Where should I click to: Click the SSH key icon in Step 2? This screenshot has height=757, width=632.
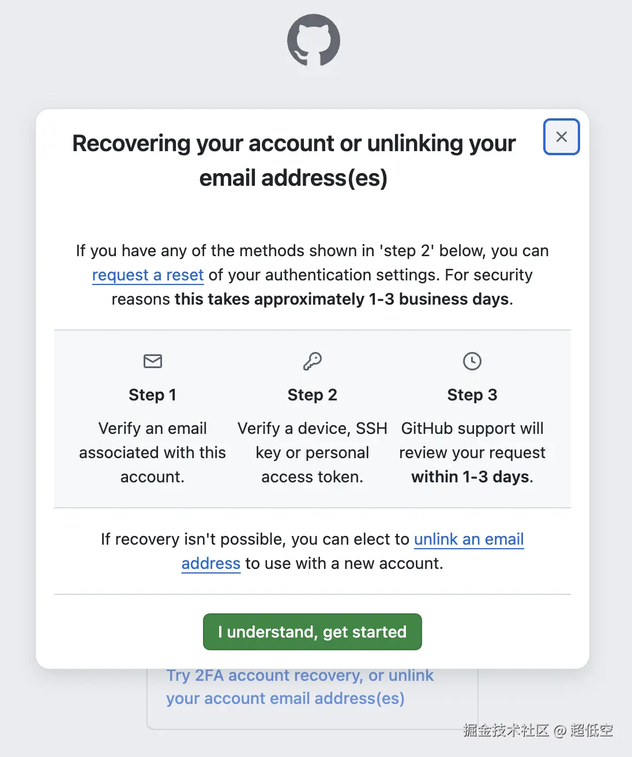click(312, 362)
